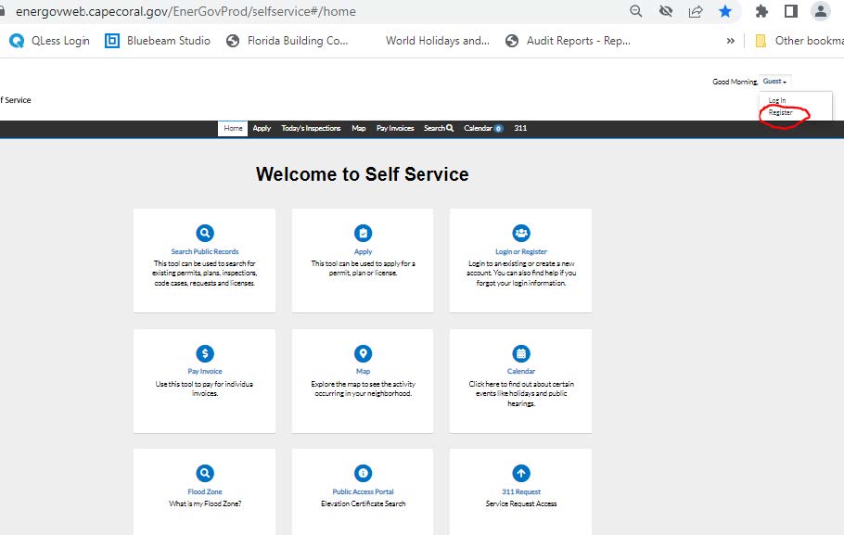
Task: Click the 311 Request arrow icon
Action: click(x=520, y=472)
